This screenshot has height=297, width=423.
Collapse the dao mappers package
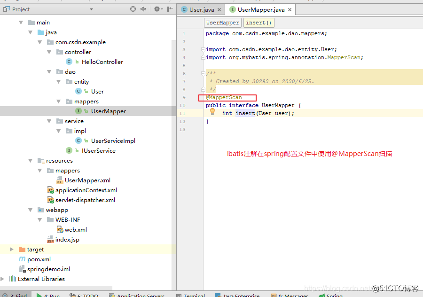59,102
